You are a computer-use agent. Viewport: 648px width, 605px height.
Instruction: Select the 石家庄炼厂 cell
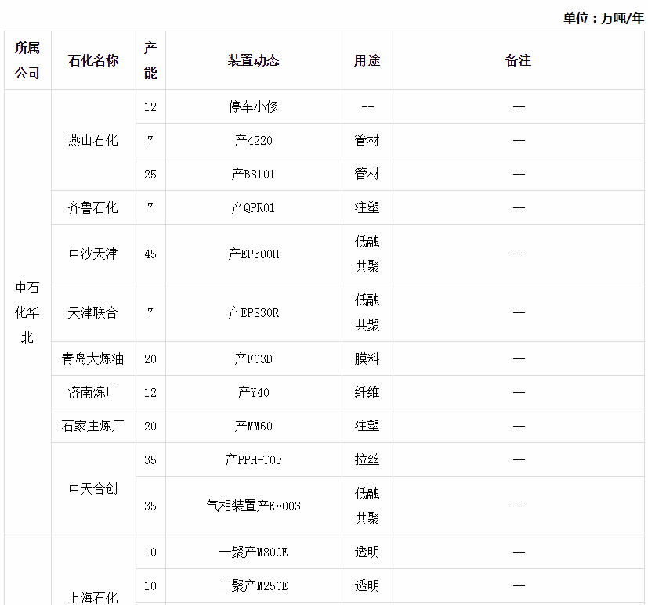pyautogui.click(x=93, y=426)
